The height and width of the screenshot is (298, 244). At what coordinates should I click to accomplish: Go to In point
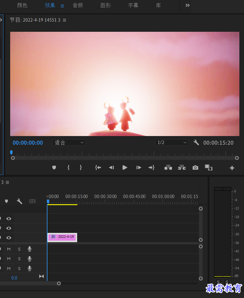coord(98,168)
